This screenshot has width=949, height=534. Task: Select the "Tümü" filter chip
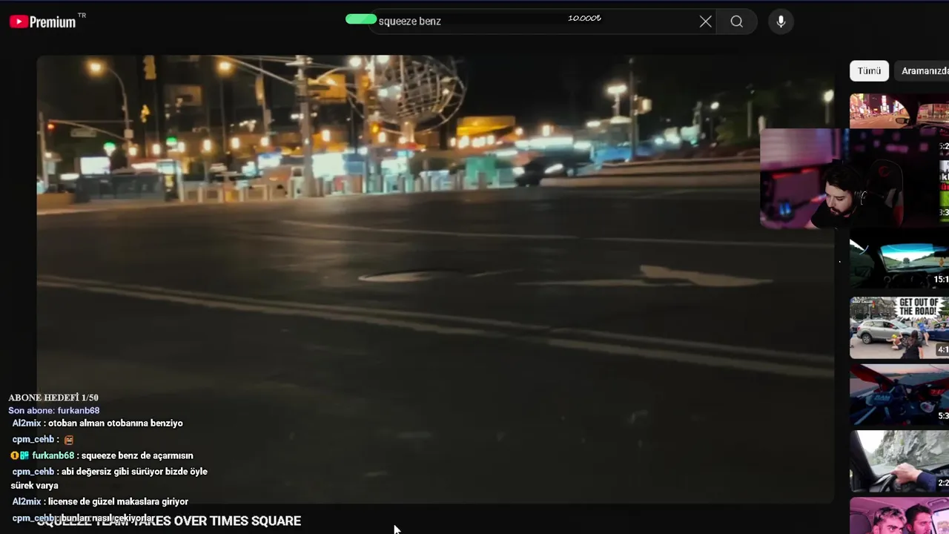(x=869, y=71)
